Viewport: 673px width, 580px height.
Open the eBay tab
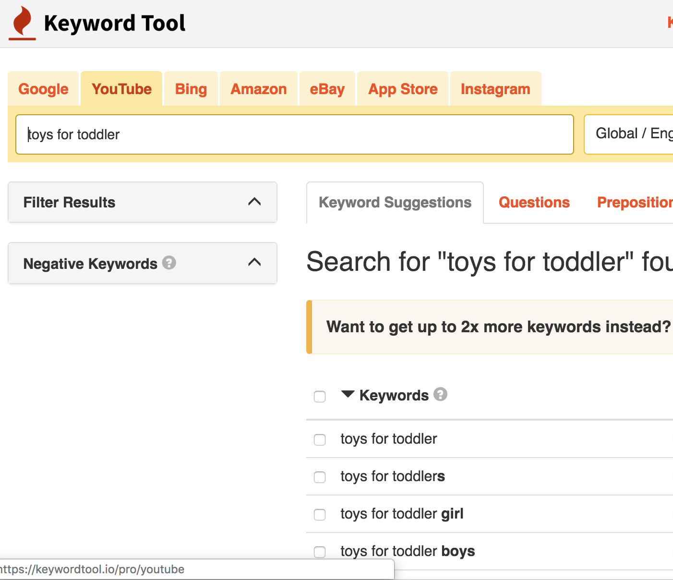pyautogui.click(x=327, y=89)
